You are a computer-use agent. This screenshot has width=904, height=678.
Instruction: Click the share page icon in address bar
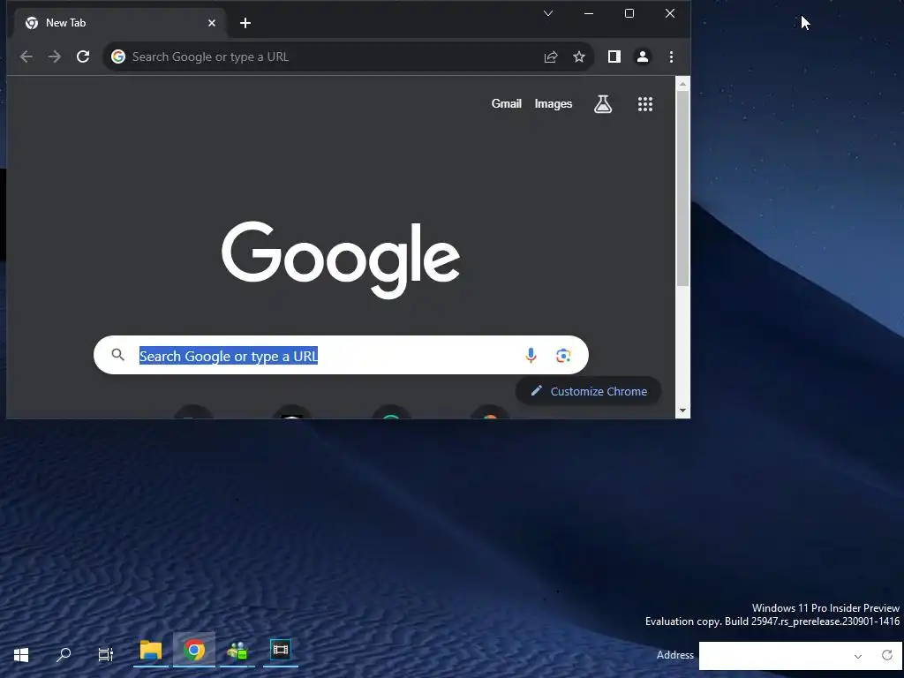(x=551, y=56)
